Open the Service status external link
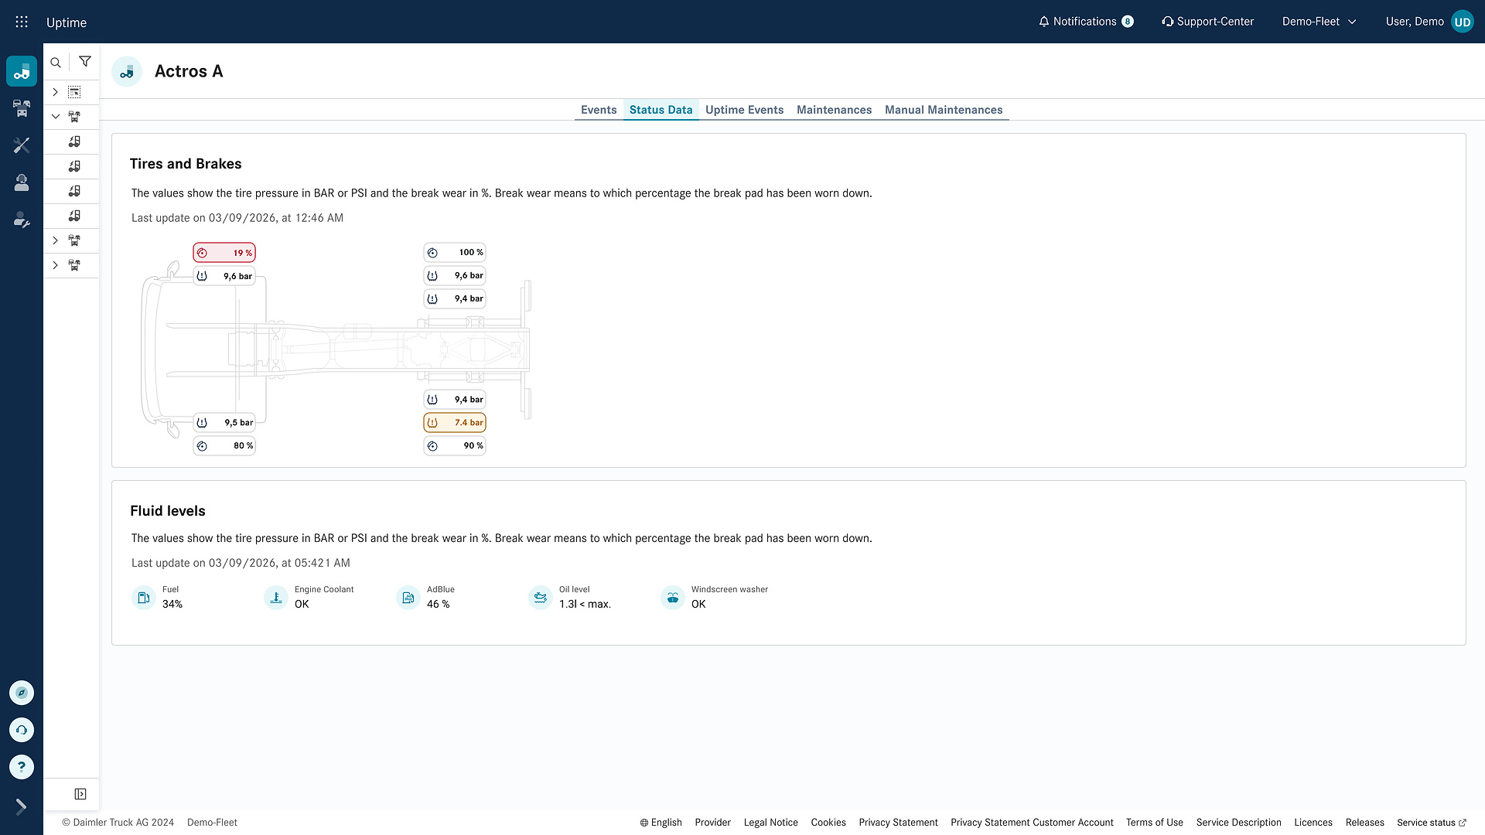The height and width of the screenshot is (835, 1485). (x=1432, y=823)
